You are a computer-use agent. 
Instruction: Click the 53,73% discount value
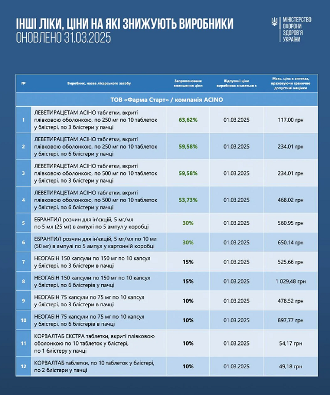coord(188,200)
